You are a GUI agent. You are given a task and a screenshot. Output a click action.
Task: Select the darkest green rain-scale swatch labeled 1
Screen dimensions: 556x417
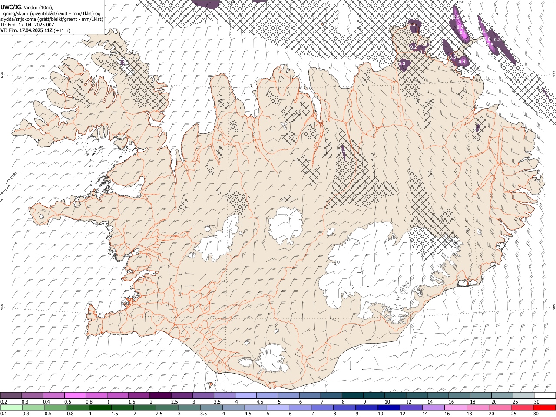pyautogui.click(x=100, y=407)
